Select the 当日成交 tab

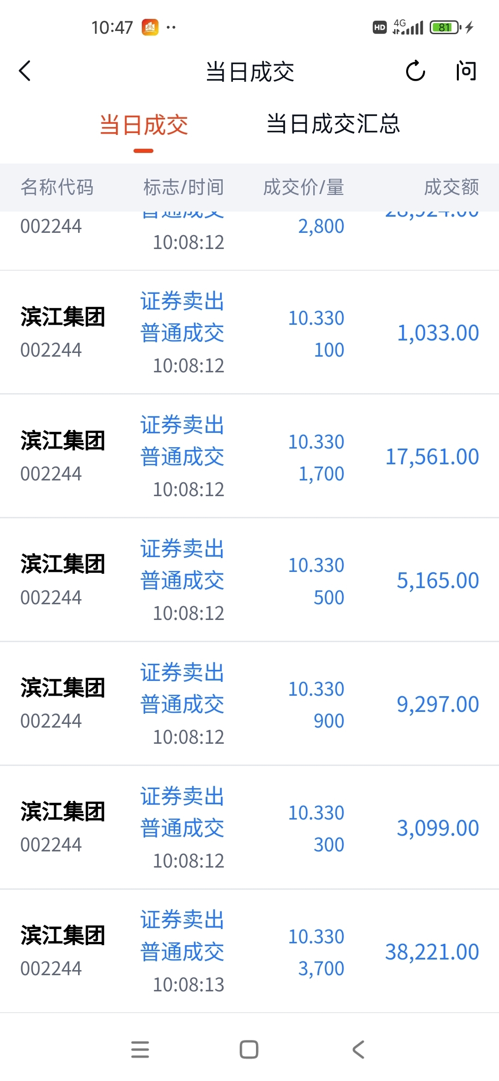pos(144,125)
